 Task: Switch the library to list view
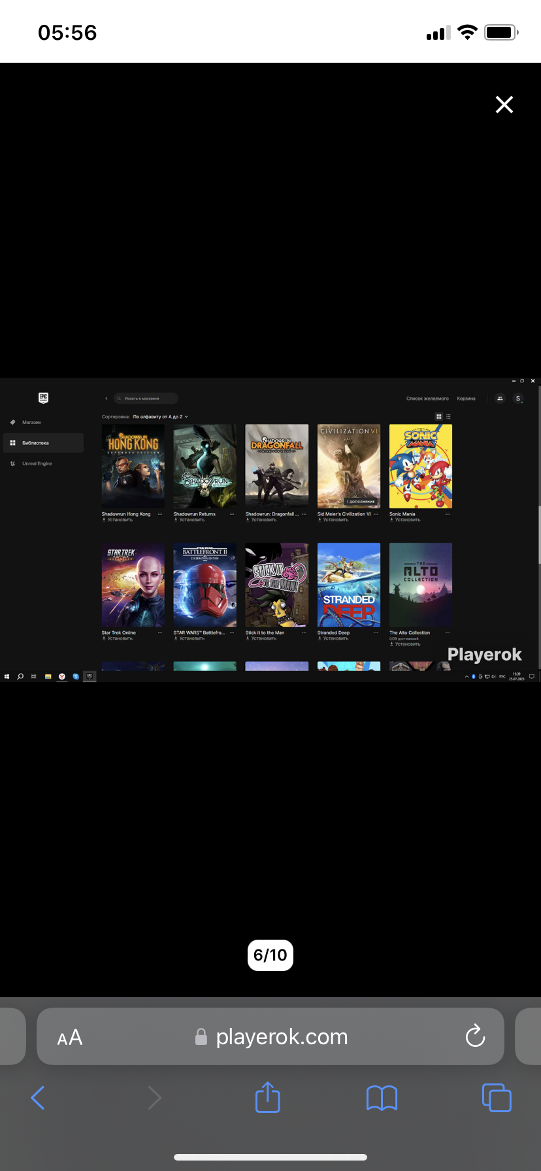[448, 416]
